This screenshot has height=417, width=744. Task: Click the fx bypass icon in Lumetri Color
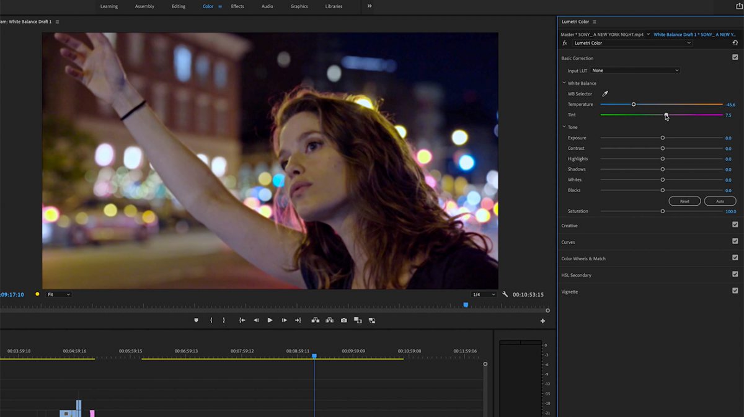point(564,43)
